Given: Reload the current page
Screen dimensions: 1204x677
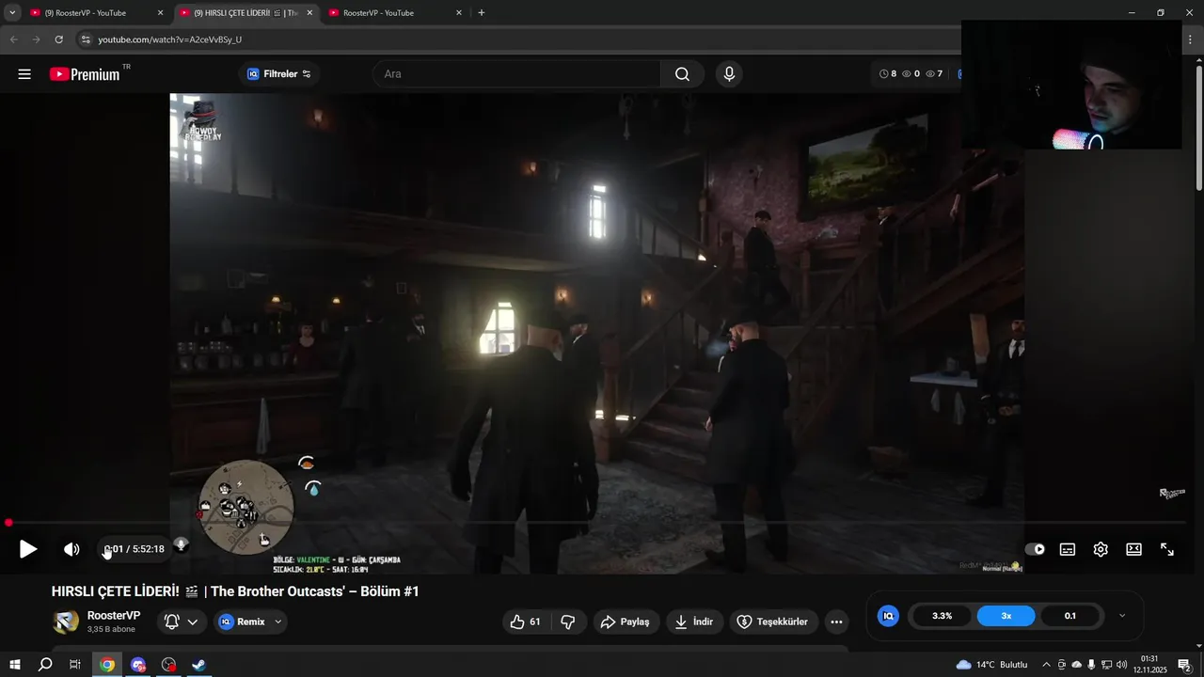Looking at the screenshot, I should [x=58, y=39].
